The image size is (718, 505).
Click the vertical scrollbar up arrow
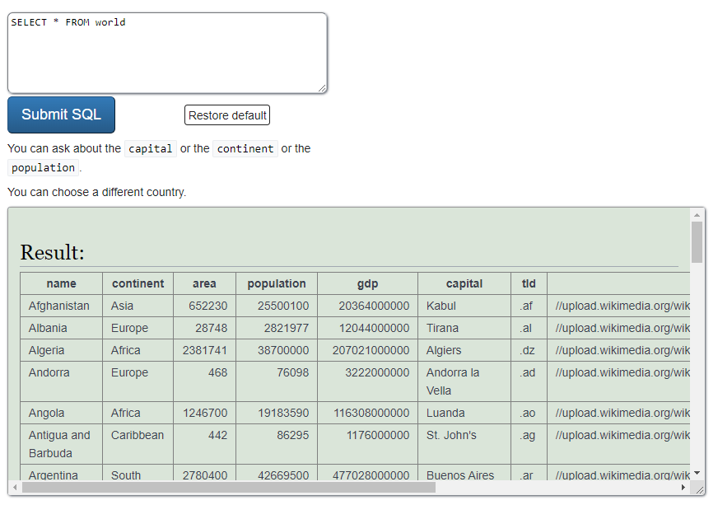coord(697,214)
